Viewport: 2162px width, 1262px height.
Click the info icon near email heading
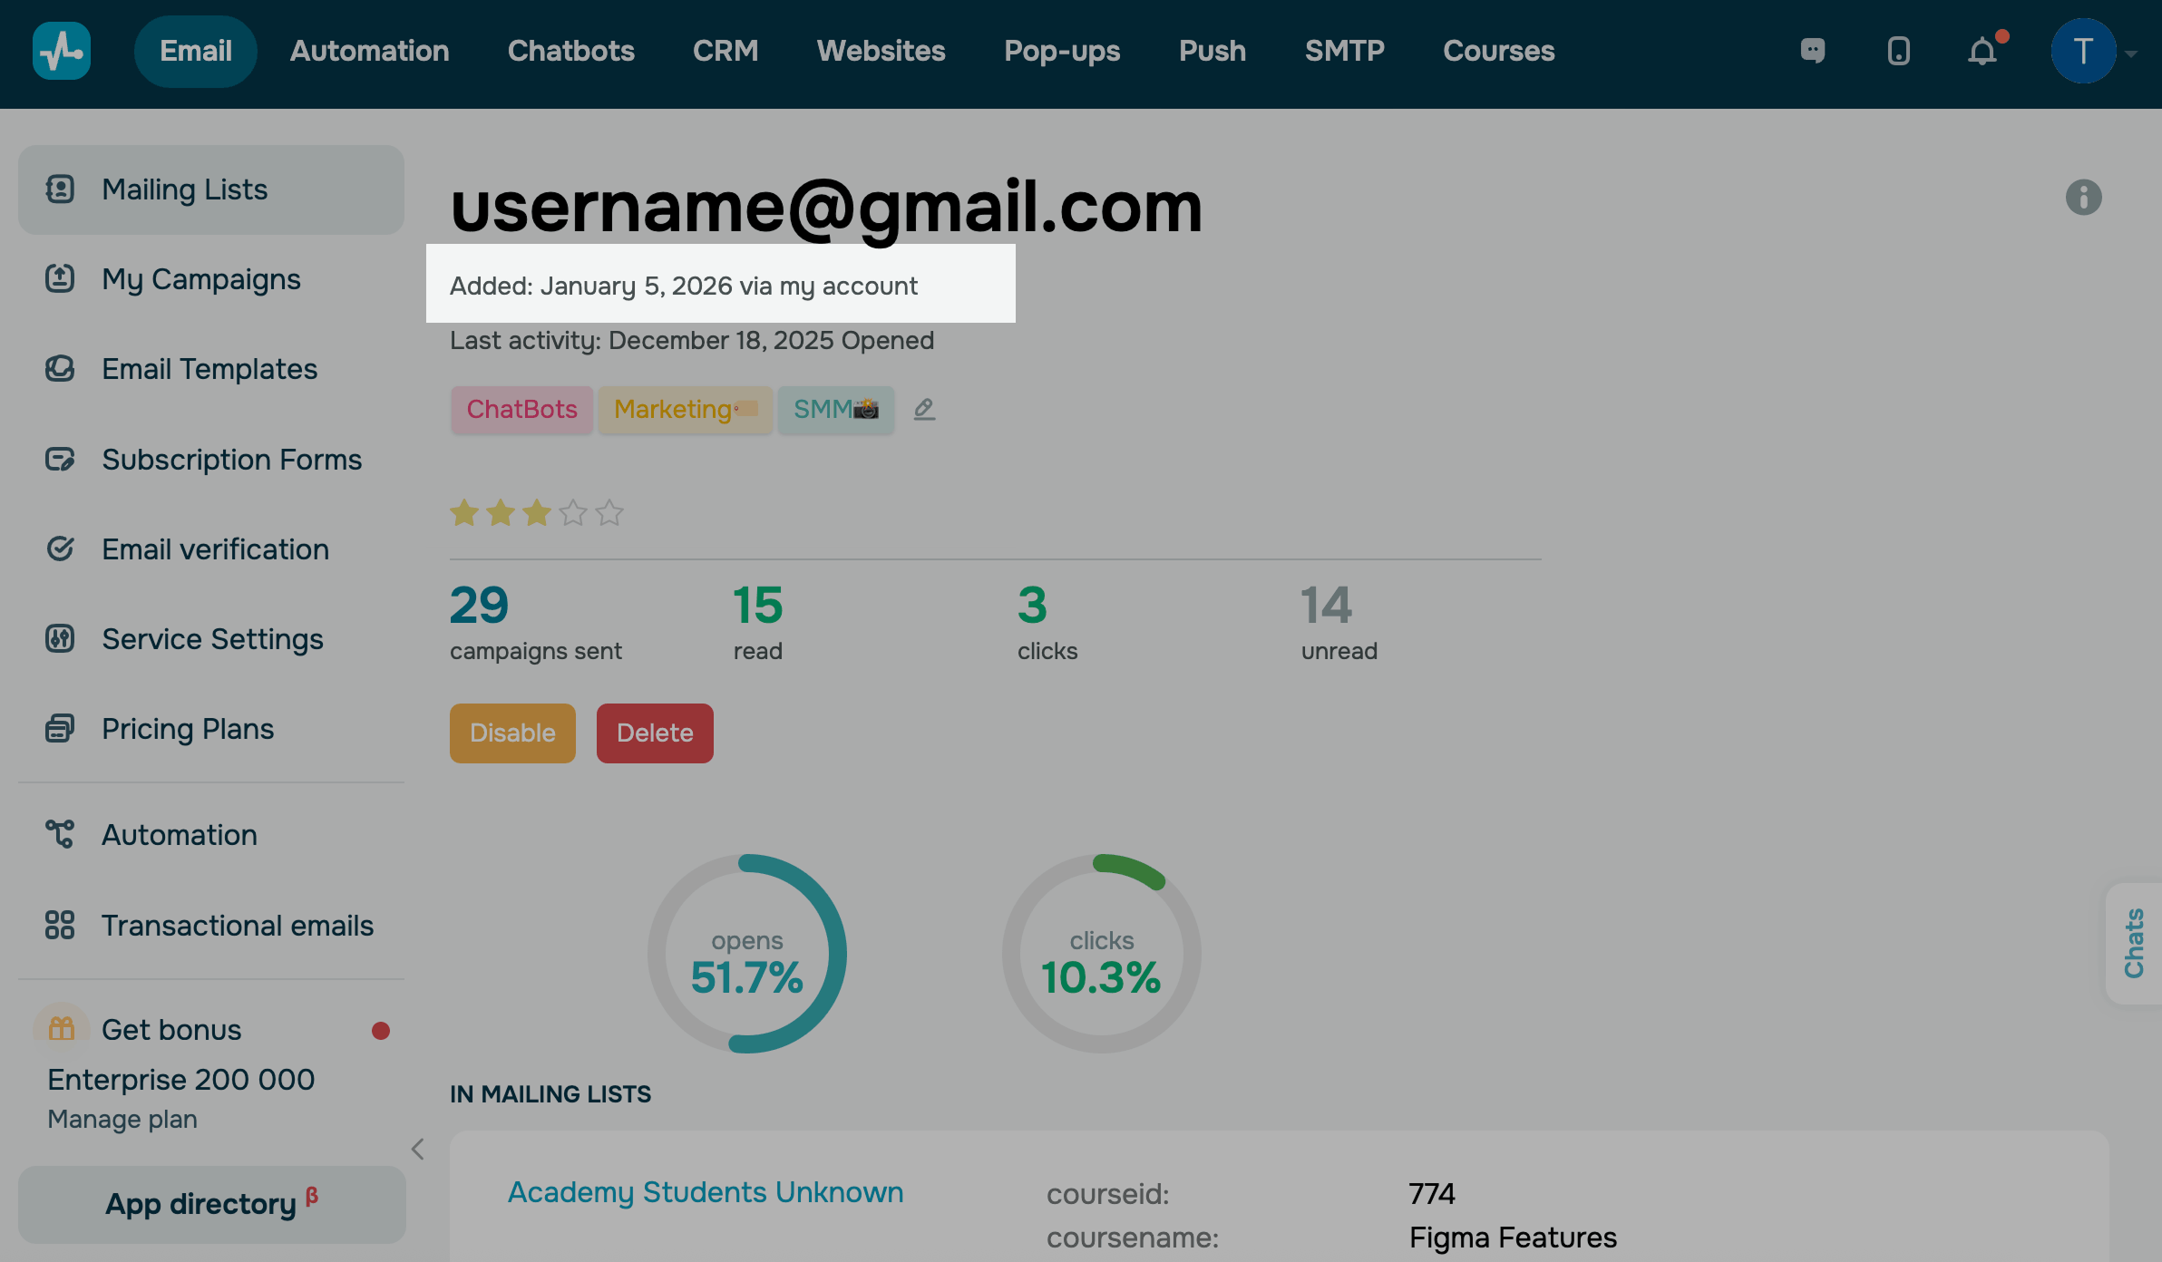2083,197
